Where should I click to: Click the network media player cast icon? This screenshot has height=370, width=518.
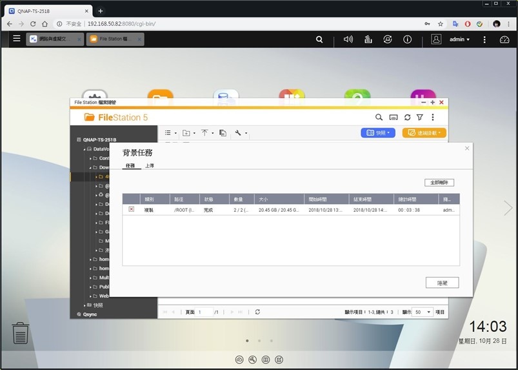tap(393, 117)
